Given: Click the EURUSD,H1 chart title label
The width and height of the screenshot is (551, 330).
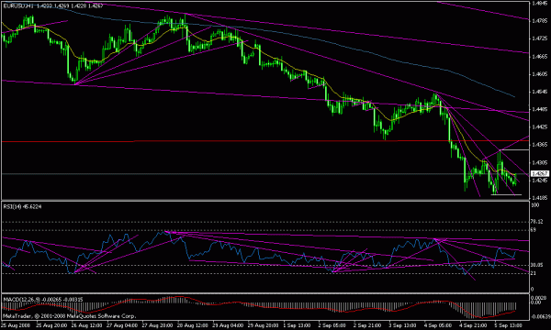Looking at the screenshot, I should pos(18,6).
